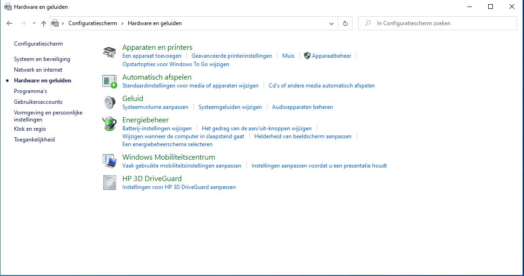The width and height of the screenshot is (524, 276).
Task: Click Standaardinstellingen voor media of apparaten wijzigen
Action: [x=191, y=86]
